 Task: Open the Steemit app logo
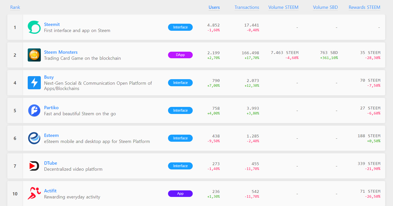pyautogui.click(x=34, y=27)
